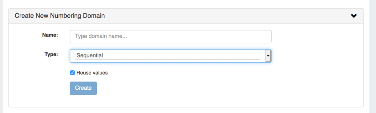The image size is (376, 113).
Task: Click the Type combo box arrow button
Action: click(x=268, y=56)
